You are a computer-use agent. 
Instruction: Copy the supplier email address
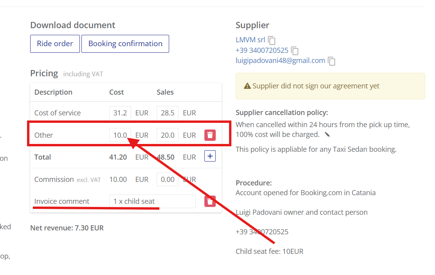tap(332, 61)
